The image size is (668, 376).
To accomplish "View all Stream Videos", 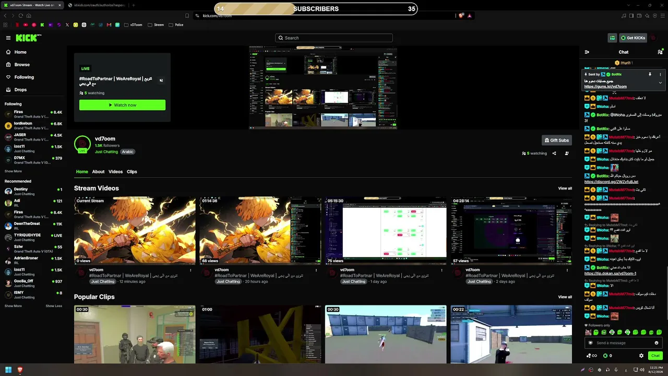I will [565, 189].
